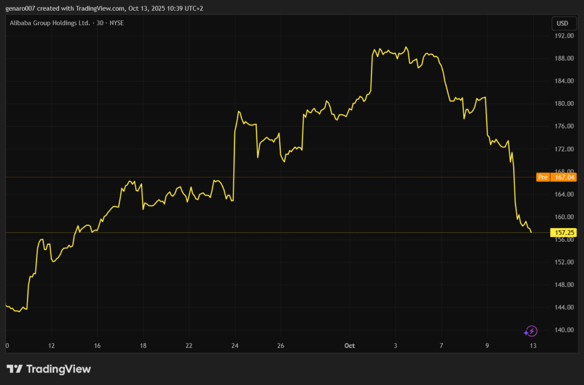Select the 167.04 pre-market price label
This screenshot has width=584, height=385.
point(564,177)
